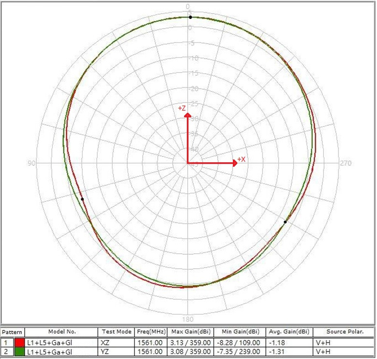377x359 pixels.
Task: Select the XZ test mode cell
Action: point(116,343)
